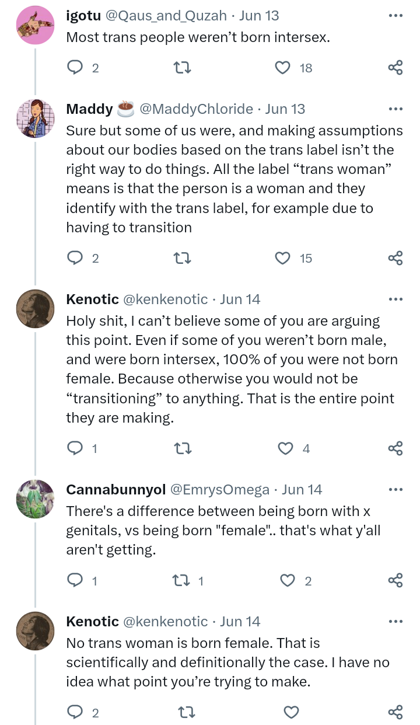Viewport: 420px width, 725px height.
Task: Open more options on igotu's tweet
Action: pyautogui.click(x=395, y=15)
